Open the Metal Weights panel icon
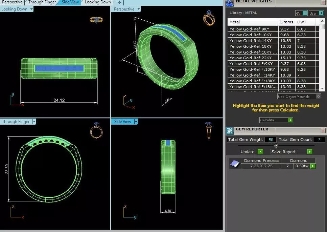The height and width of the screenshot is (232, 327). pyautogui.click(x=229, y=3)
